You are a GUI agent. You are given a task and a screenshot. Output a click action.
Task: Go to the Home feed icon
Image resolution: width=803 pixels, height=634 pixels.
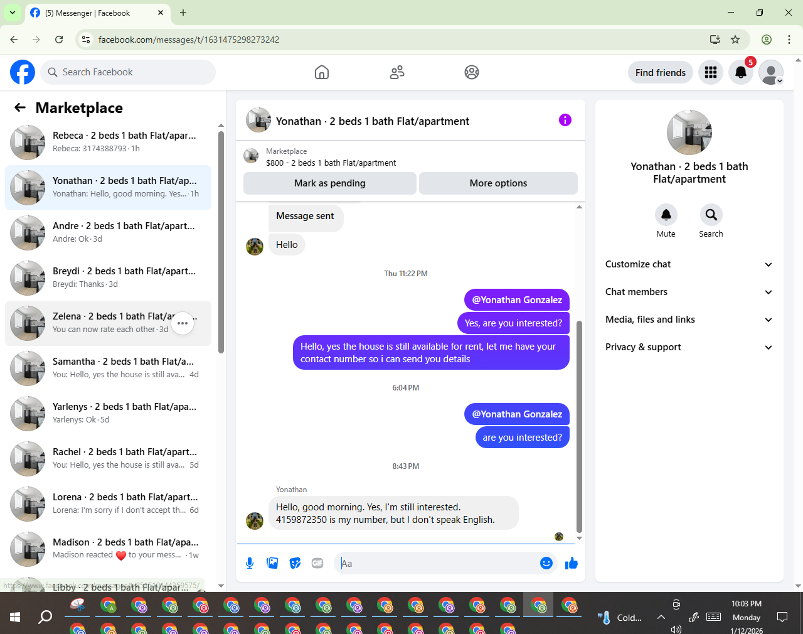pos(322,72)
